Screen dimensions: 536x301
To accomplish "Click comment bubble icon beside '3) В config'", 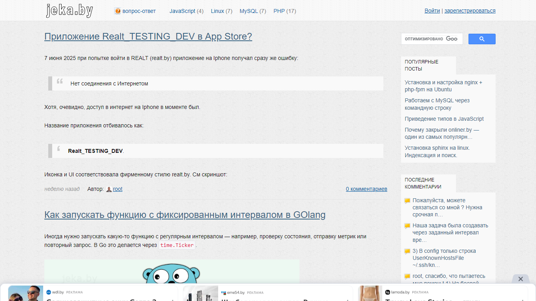I will 407,252.
